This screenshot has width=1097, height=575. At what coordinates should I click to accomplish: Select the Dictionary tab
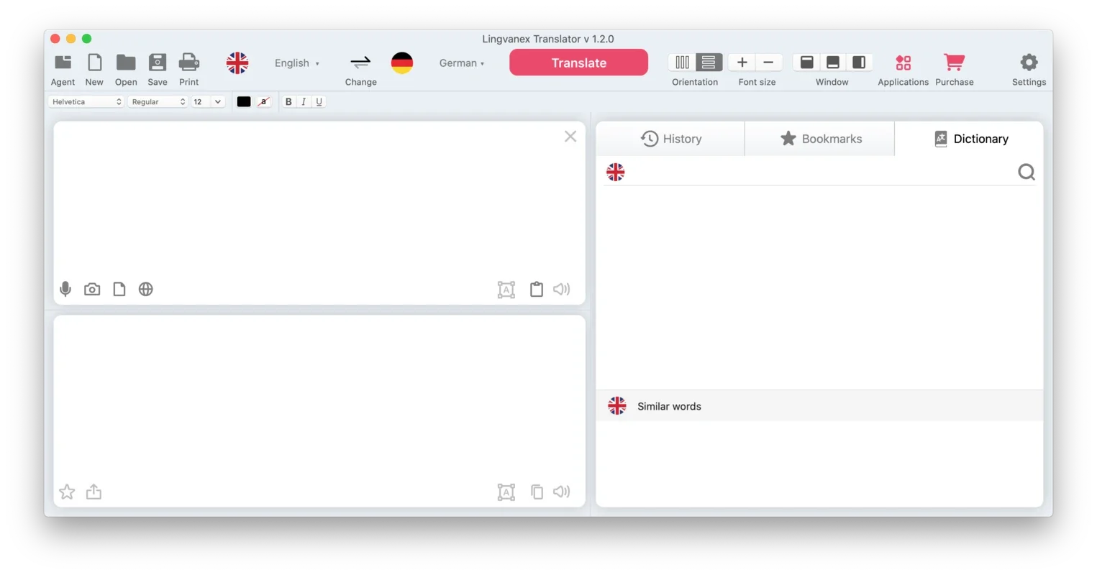[x=970, y=139]
